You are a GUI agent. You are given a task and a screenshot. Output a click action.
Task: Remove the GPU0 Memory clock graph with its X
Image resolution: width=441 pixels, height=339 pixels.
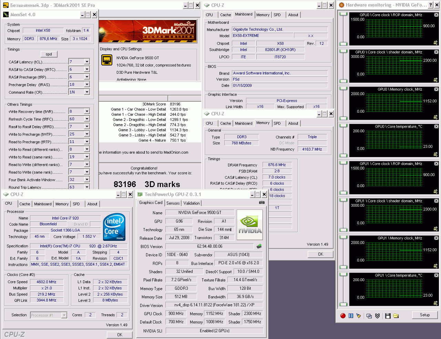click(436, 89)
